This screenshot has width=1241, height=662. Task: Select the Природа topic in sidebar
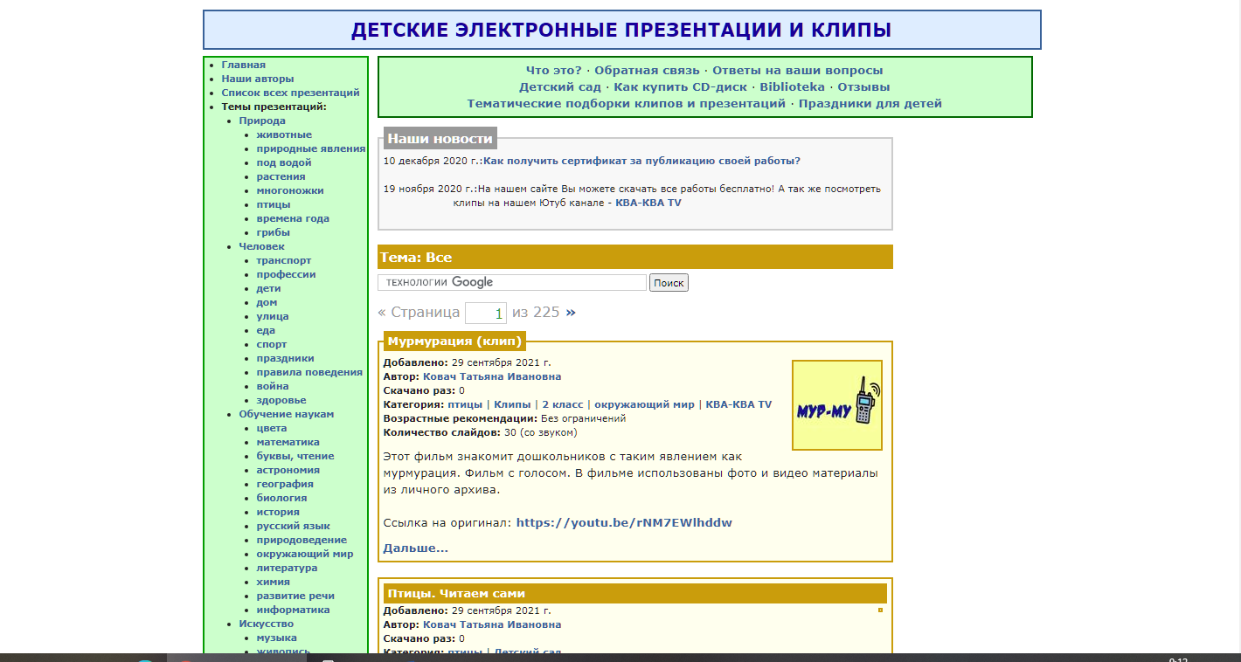262,121
